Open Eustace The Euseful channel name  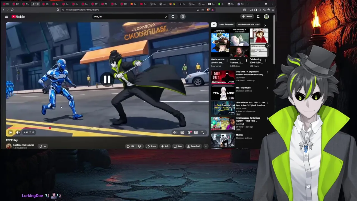tap(24, 145)
